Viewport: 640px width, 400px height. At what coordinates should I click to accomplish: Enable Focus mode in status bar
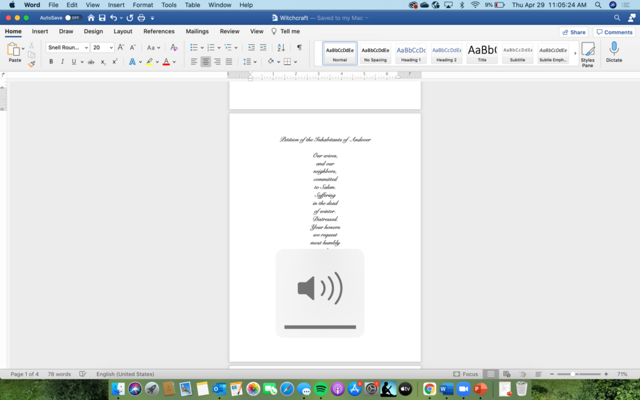pos(466,374)
